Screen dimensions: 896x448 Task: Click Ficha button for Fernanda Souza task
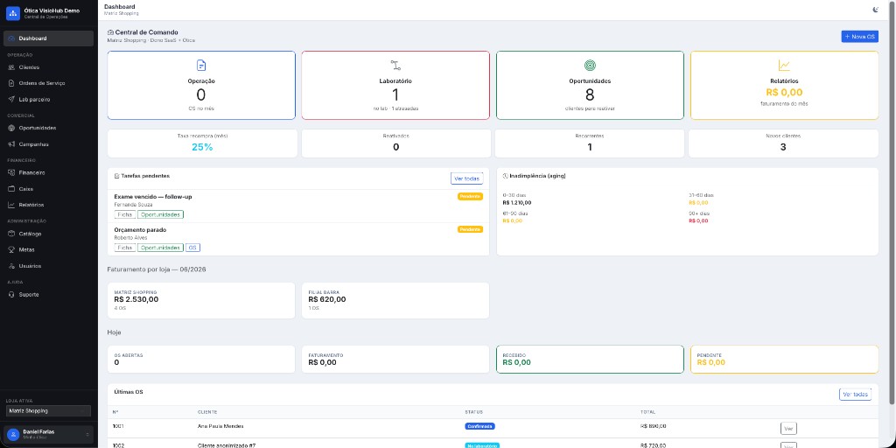pos(124,215)
